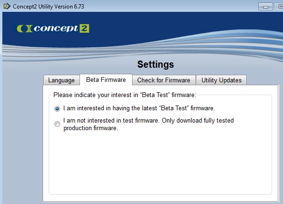Click 'Please indicate your interest' group label
283x204 pixels.
pos(125,95)
